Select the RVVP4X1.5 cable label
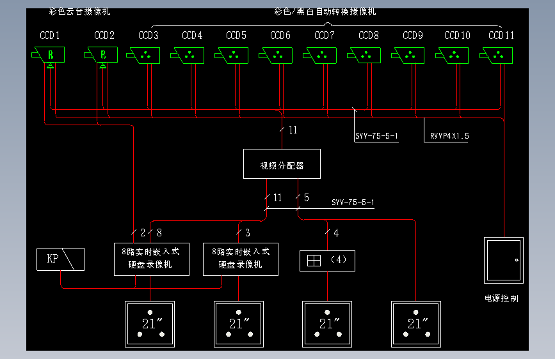This screenshot has height=359, width=555. click(449, 136)
